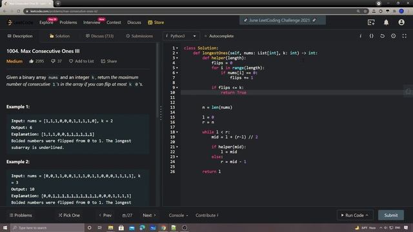Collapse longestOnes fold arrow on line 2

(177, 53)
